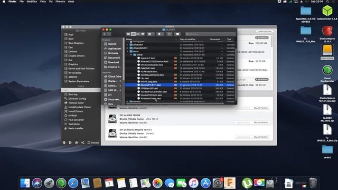Select FakeSMC.kext file
338x190 pixels.
click(147, 68)
